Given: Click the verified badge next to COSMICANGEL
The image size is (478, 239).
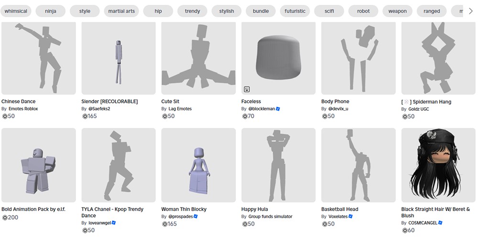Looking at the screenshot, I should click(440, 223).
